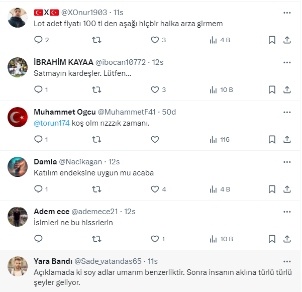Open more options menu on Damla's tweet

pos(287,162)
